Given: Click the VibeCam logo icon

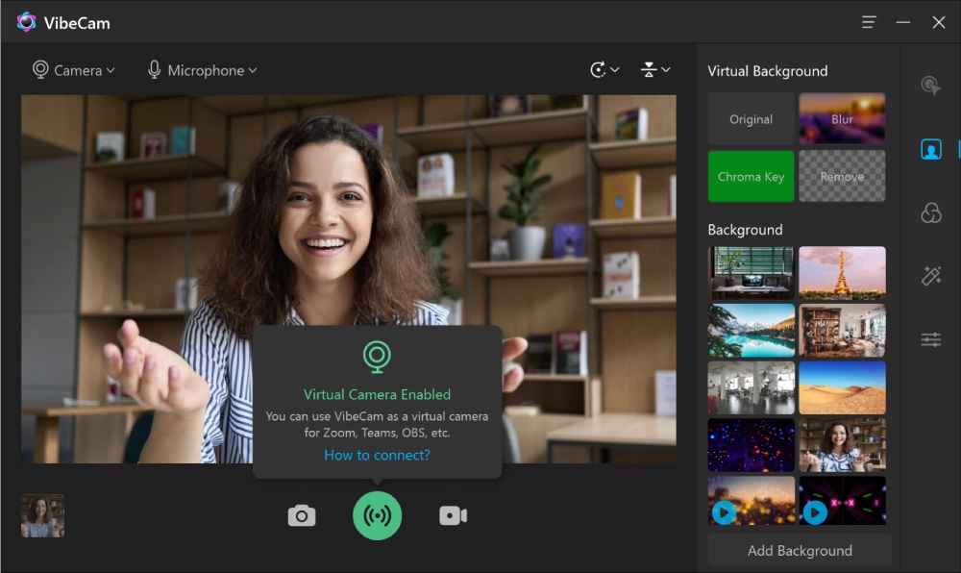Looking at the screenshot, I should pyautogui.click(x=26, y=22).
